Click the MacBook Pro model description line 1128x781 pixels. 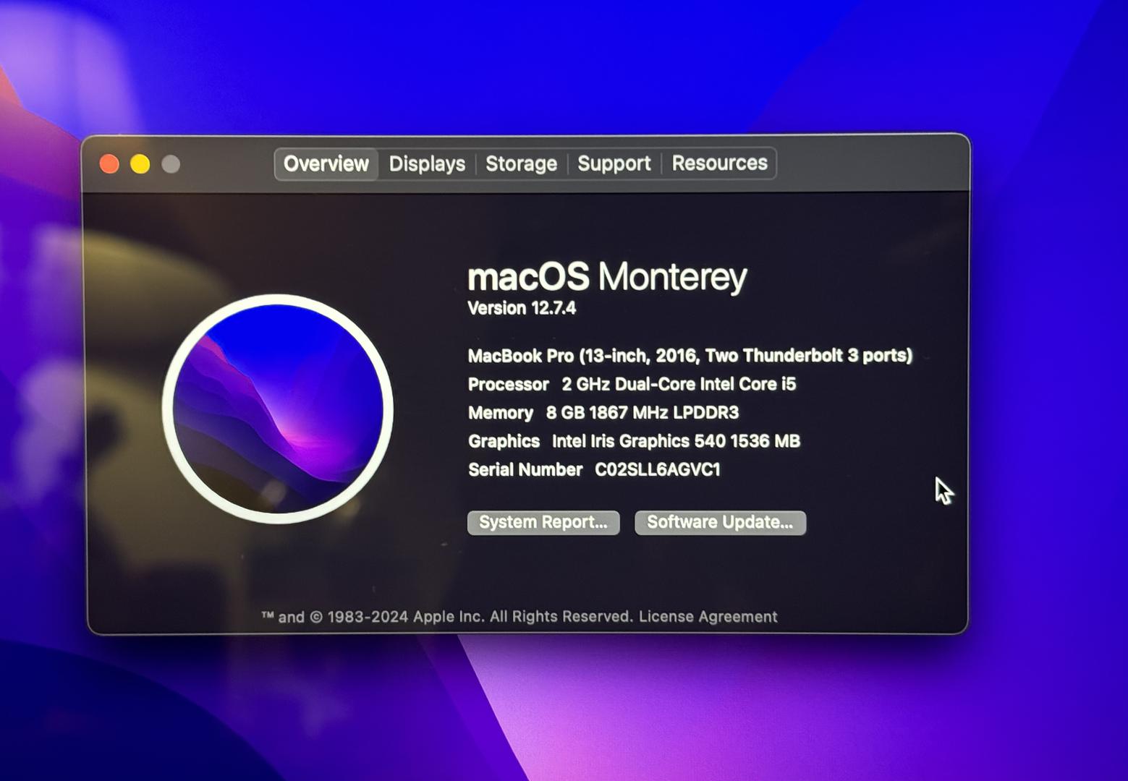690,356
